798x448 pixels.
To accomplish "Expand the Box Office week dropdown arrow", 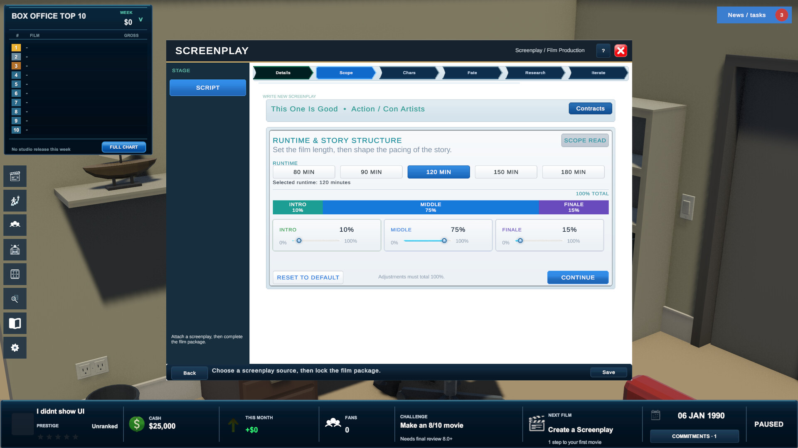I will pyautogui.click(x=140, y=20).
